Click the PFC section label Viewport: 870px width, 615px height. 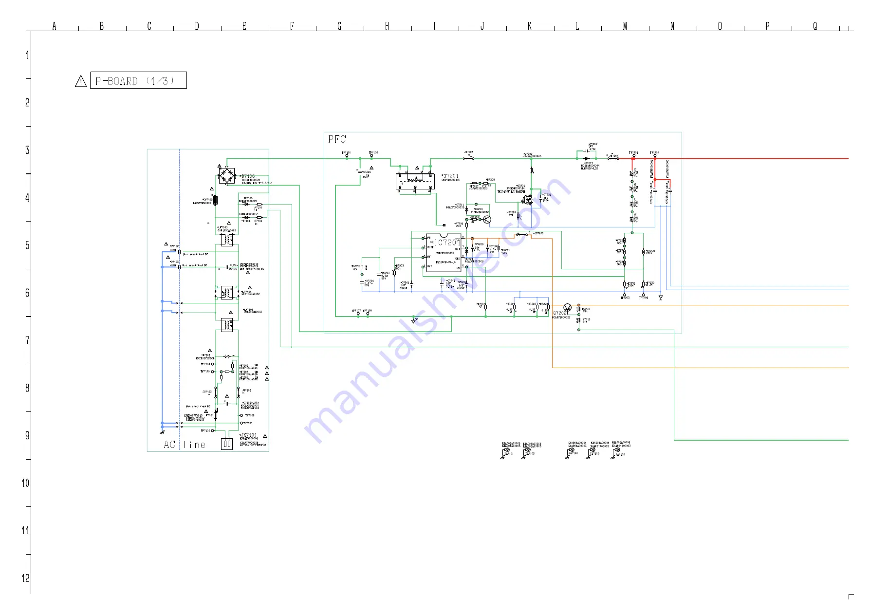pos(337,139)
